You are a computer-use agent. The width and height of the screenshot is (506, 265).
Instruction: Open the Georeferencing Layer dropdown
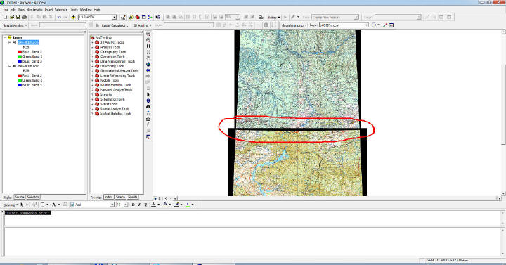point(367,25)
